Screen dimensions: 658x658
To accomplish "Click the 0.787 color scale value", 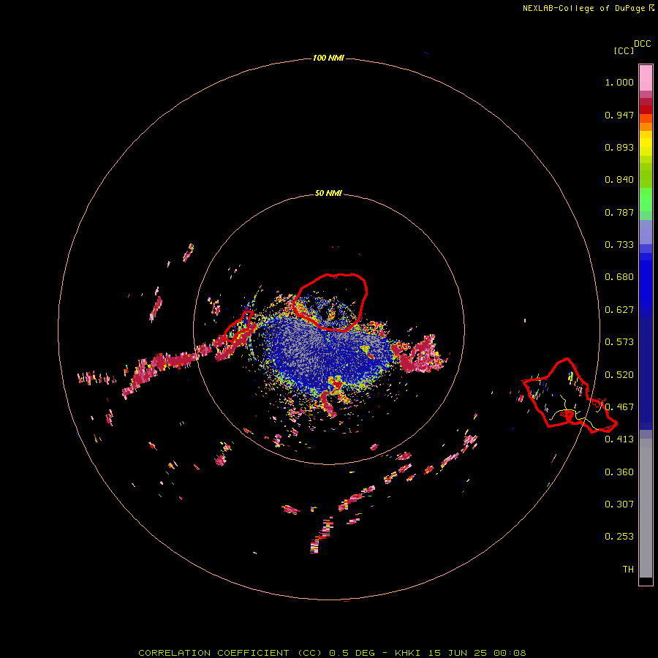I will (x=619, y=212).
